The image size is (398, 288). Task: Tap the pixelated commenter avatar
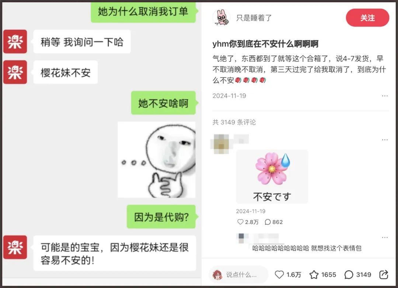(221, 144)
